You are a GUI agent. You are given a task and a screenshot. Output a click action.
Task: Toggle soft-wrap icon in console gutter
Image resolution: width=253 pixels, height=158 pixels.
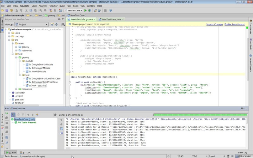pyautogui.click(x=61, y=129)
